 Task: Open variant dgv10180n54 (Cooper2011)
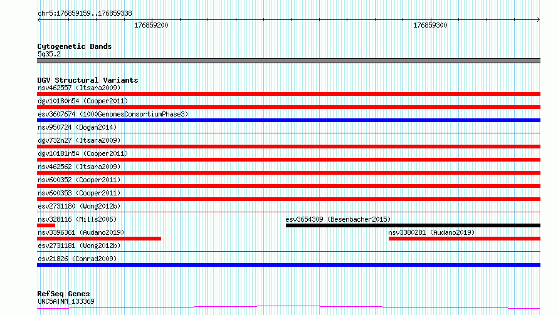[x=83, y=101]
